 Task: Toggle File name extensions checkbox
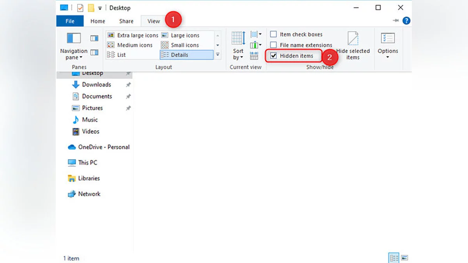(x=273, y=45)
